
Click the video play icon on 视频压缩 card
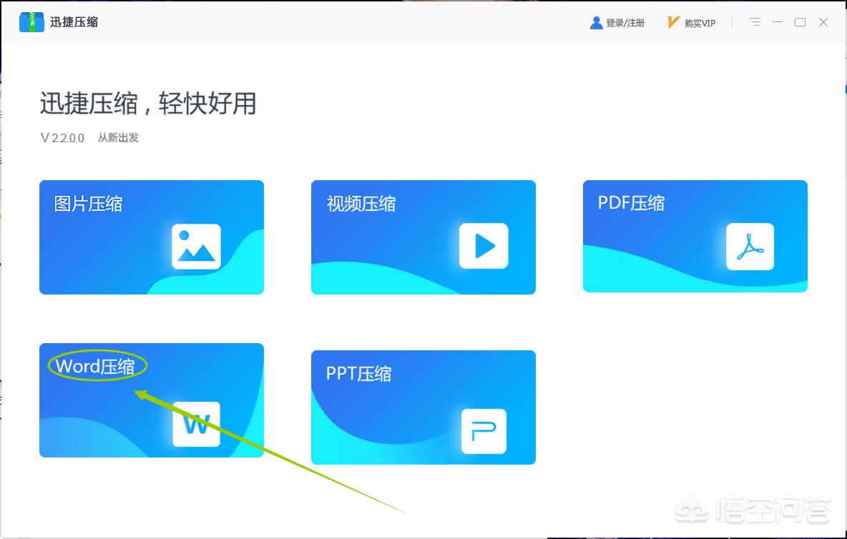click(484, 247)
